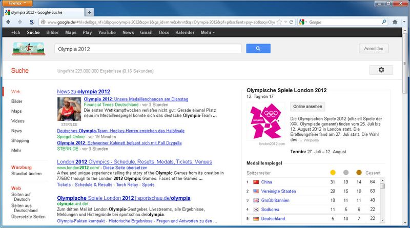Click the Online ansehen button
This screenshot has width=410, height=228.
coord(307,107)
